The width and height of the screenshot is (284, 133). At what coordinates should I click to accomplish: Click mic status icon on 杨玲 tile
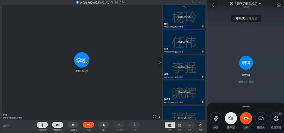click(x=203, y=26)
